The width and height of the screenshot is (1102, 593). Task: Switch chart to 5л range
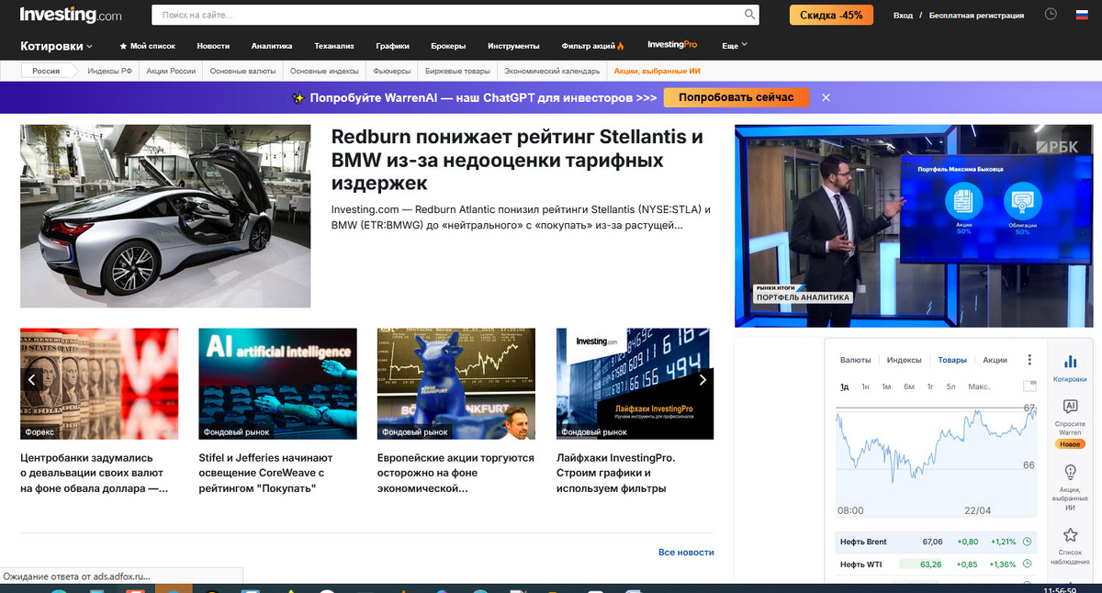[x=951, y=386]
